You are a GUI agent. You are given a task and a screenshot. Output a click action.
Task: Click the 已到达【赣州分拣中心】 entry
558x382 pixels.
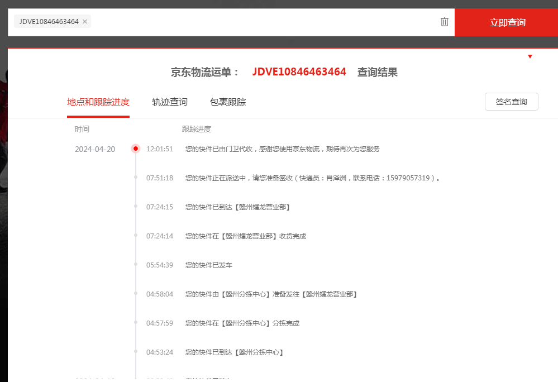[x=234, y=352]
